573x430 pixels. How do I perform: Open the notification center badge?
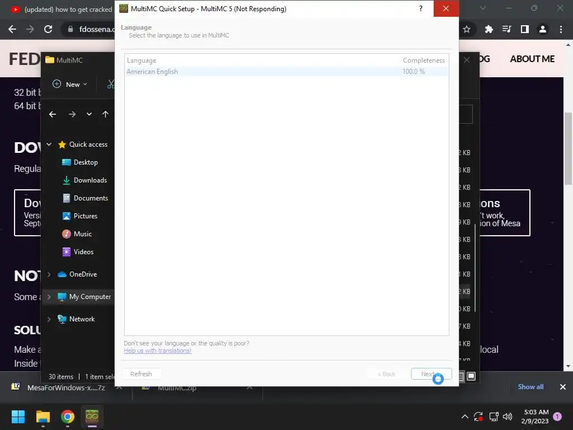pyautogui.click(x=557, y=417)
